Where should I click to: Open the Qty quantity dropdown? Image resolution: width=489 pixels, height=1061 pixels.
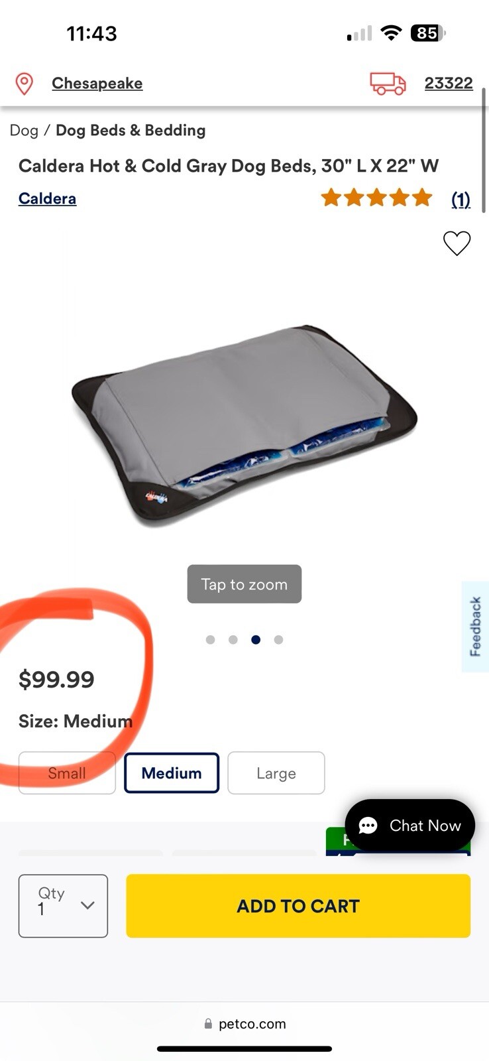pyautogui.click(x=63, y=906)
